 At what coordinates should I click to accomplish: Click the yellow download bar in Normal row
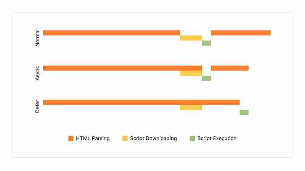191,38
